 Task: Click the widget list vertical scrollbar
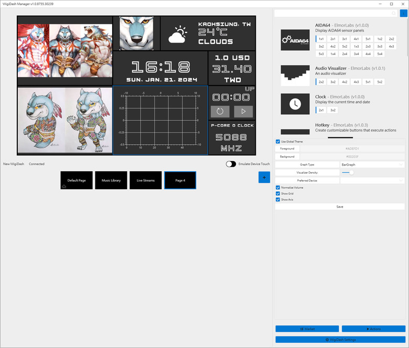point(407,37)
